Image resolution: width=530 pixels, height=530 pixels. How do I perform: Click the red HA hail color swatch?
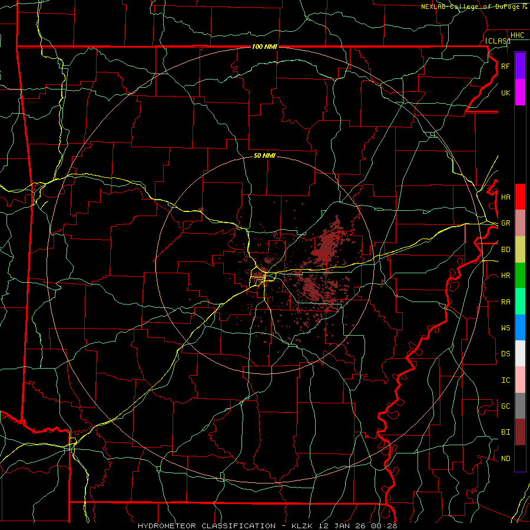click(520, 197)
